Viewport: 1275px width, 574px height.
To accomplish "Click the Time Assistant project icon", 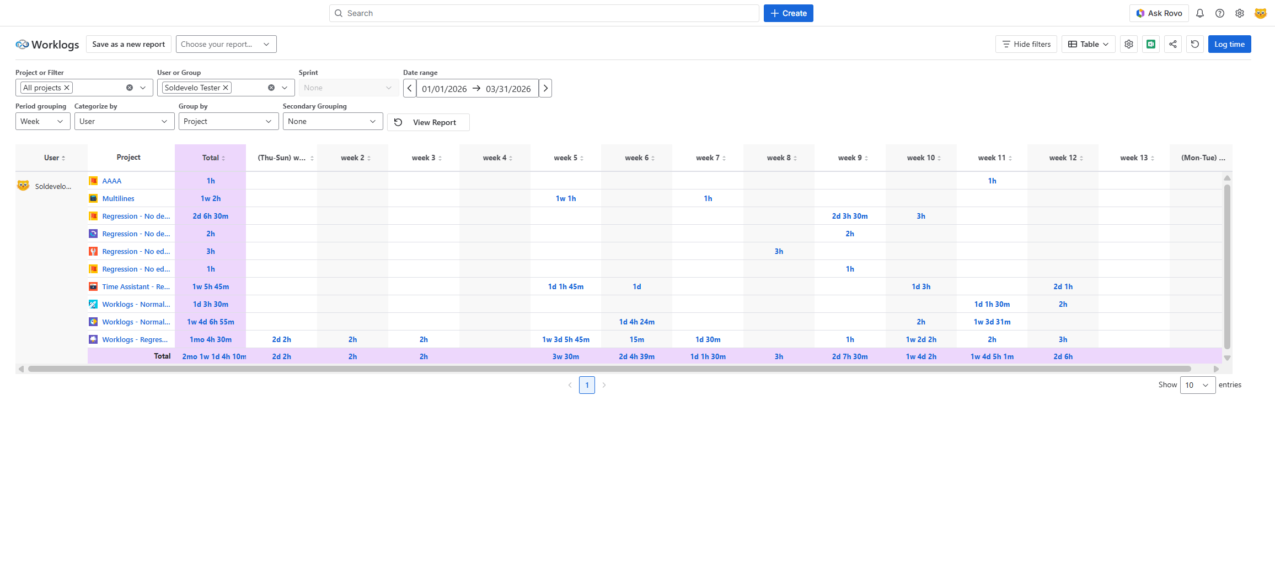I will pos(94,286).
